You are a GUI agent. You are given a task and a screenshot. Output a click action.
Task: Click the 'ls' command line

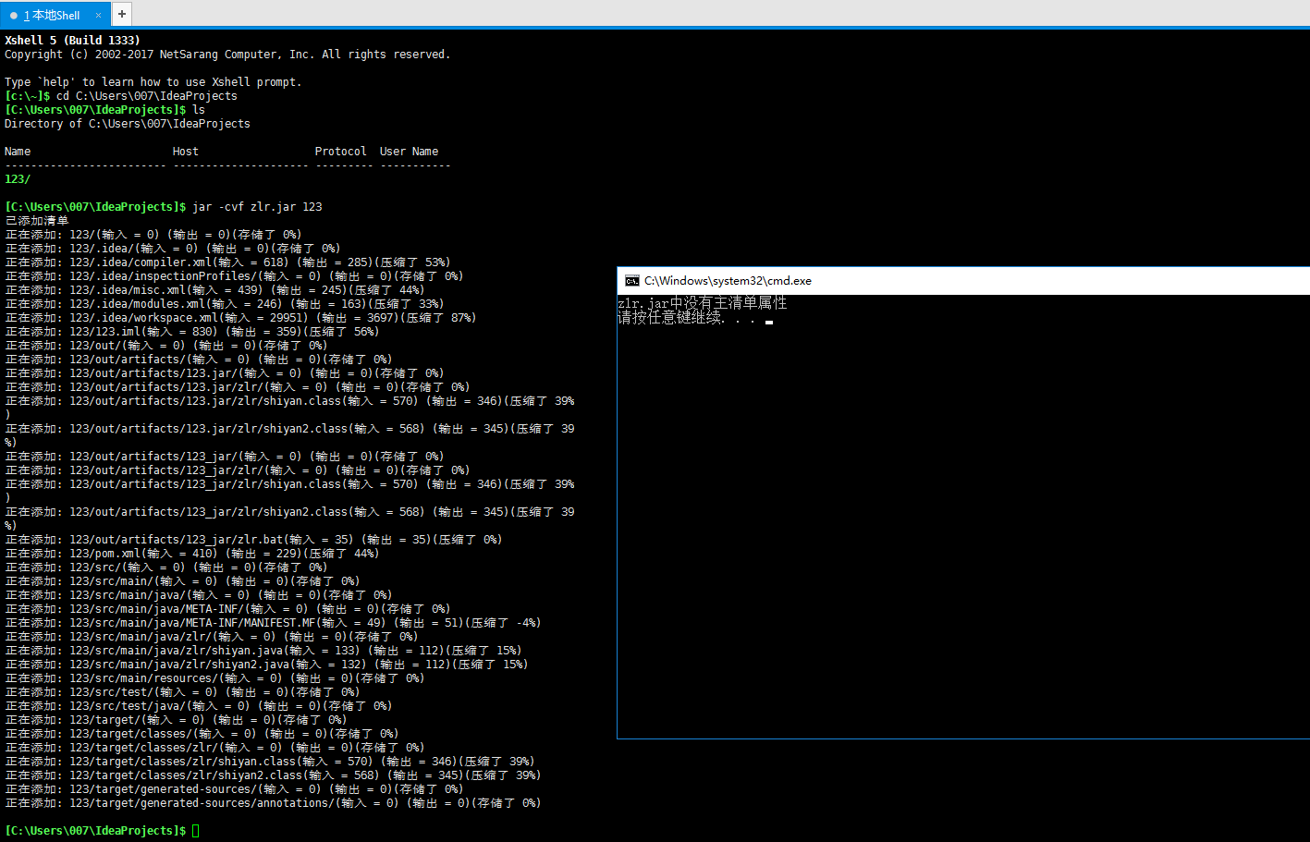[199, 110]
